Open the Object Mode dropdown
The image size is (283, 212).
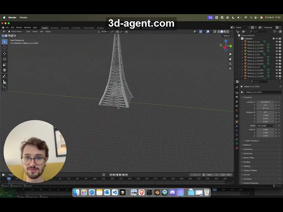coord(16,31)
